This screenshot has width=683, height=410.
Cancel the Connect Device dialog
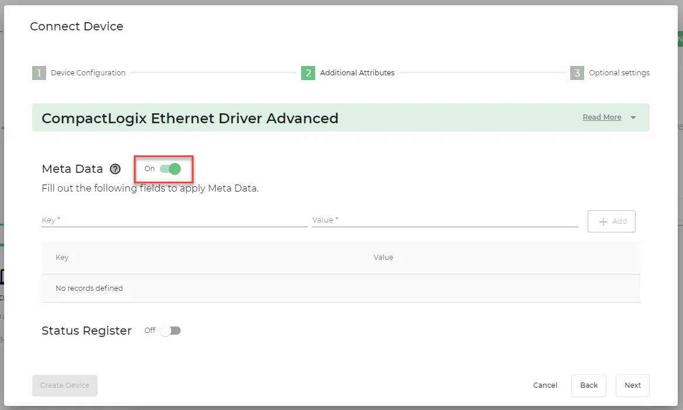point(545,385)
